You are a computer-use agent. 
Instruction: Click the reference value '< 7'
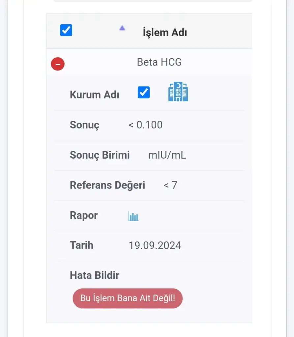[170, 185]
